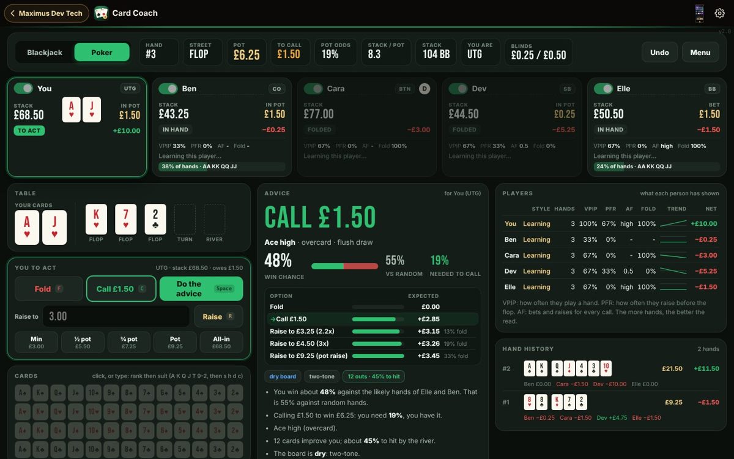
Task: Open the settings gear icon
Action: 719,13
